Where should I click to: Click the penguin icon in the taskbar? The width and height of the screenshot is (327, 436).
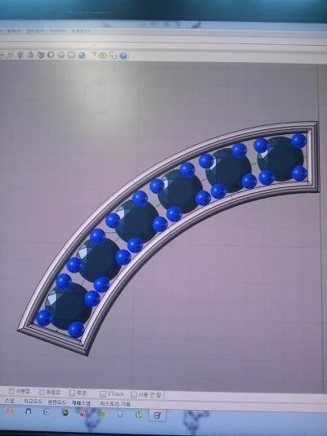29,411
